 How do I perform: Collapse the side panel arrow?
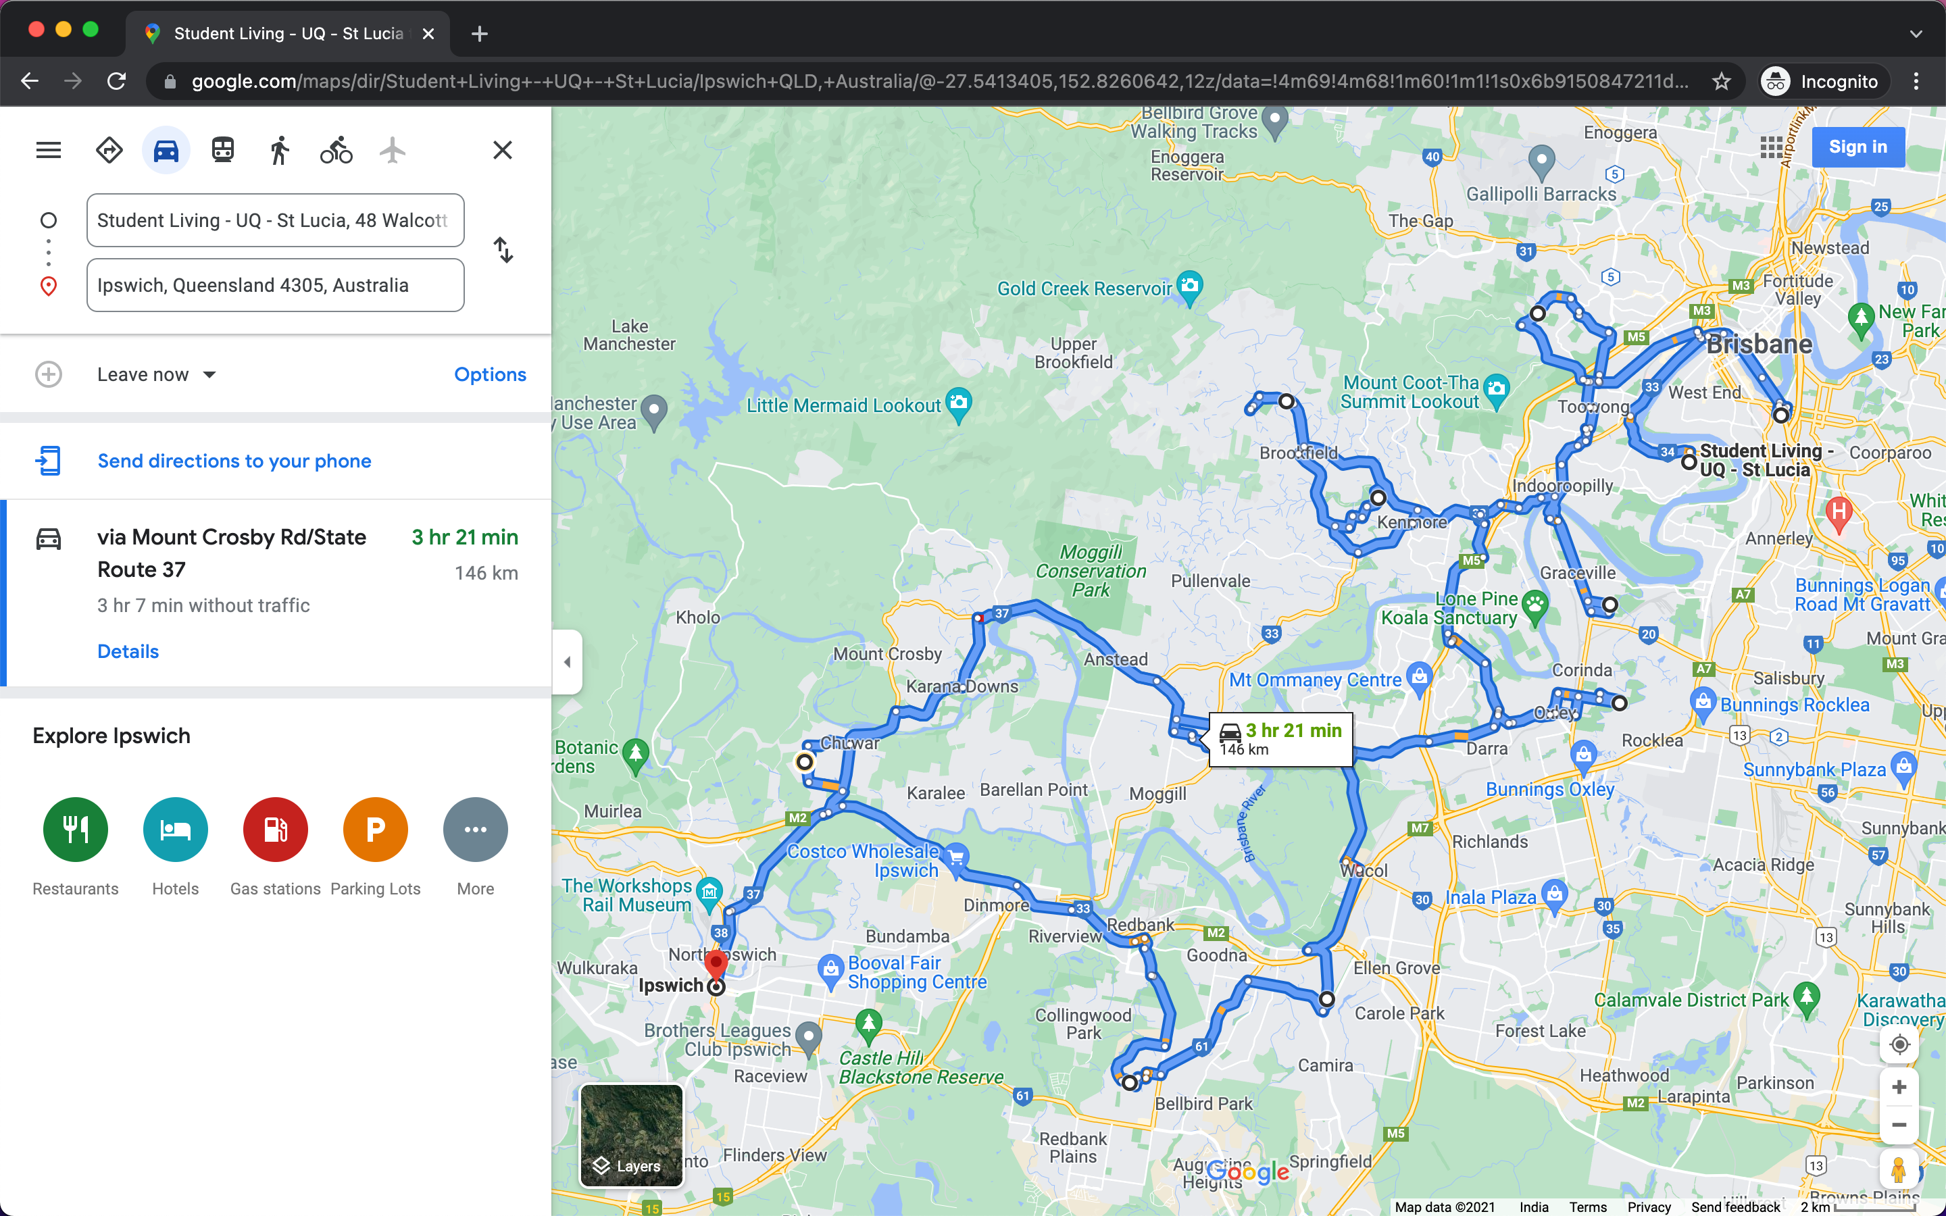(x=567, y=662)
